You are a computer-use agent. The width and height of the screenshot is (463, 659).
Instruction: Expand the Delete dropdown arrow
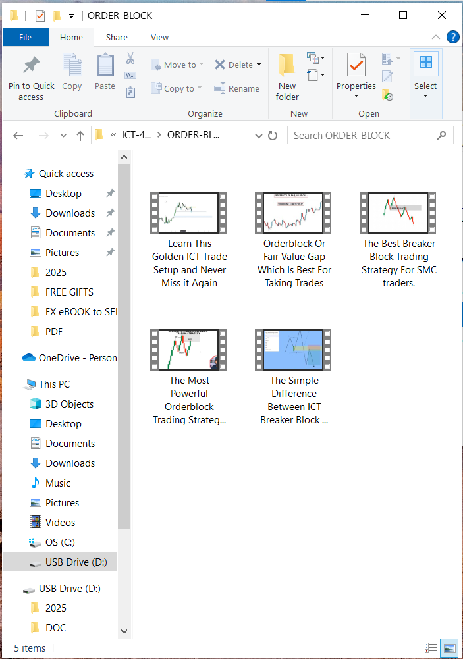(x=259, y=65)
